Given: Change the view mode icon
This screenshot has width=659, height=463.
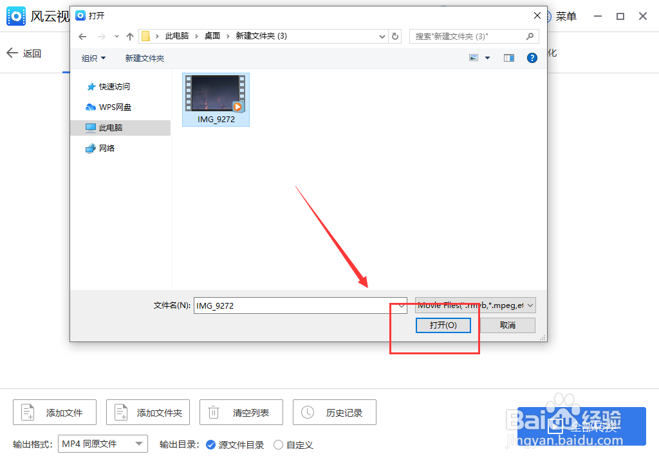Looking at the screenshot, I should [x=474, y=58].
